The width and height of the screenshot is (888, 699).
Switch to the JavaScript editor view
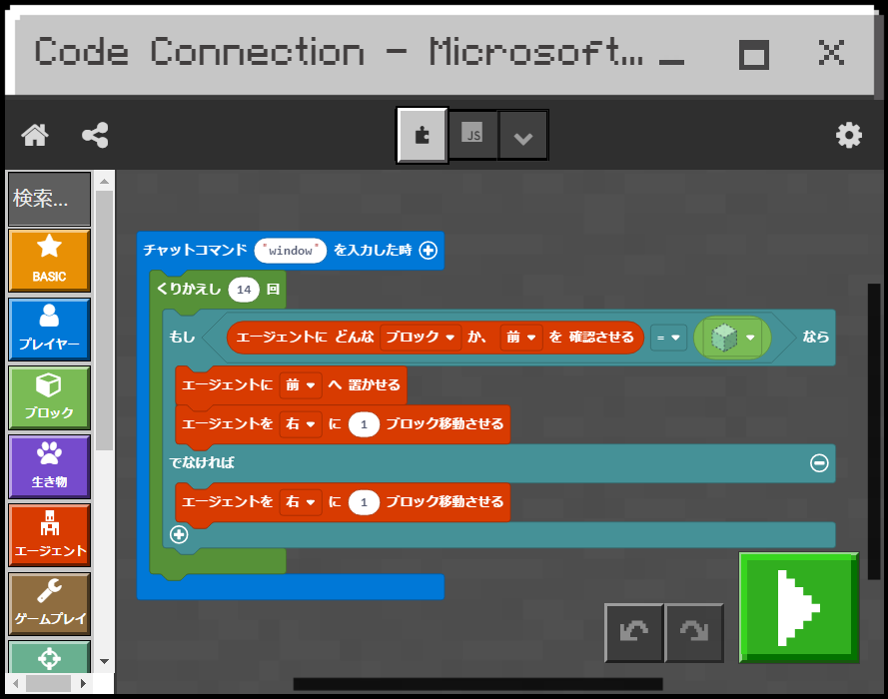tap(472, 135)
